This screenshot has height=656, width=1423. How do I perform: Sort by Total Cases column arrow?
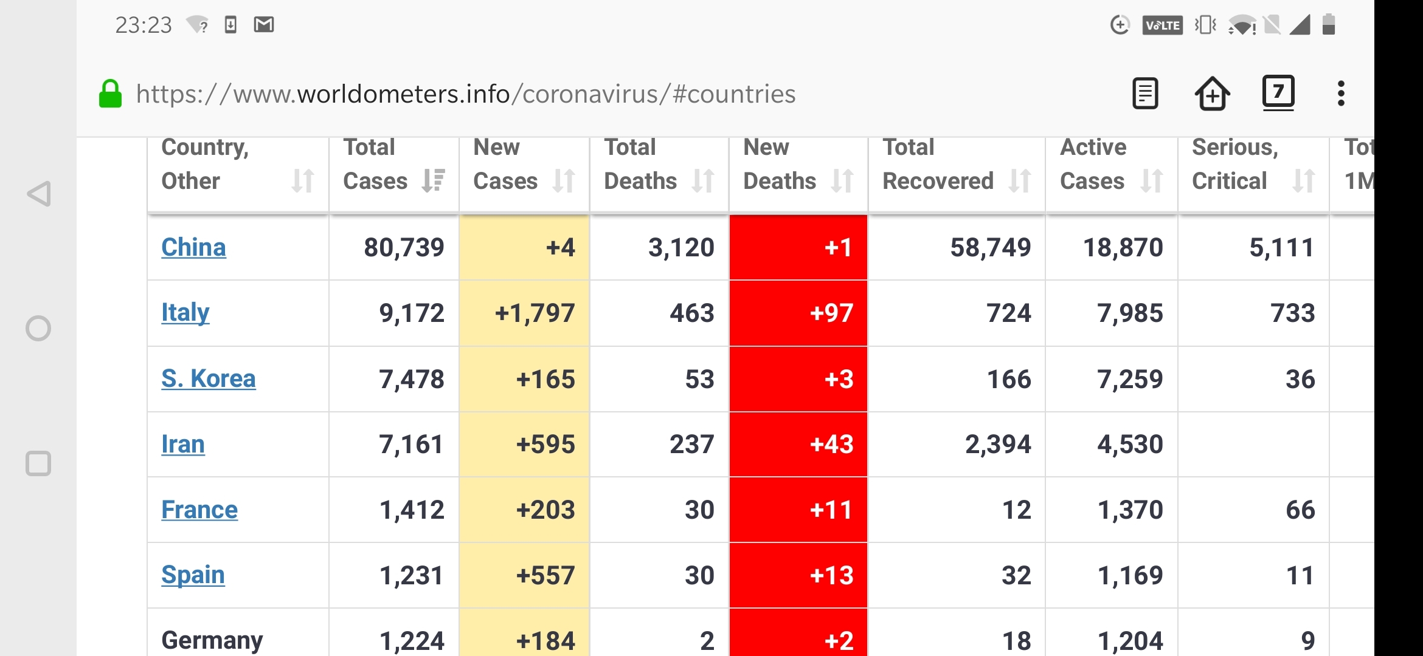[434, 180]
